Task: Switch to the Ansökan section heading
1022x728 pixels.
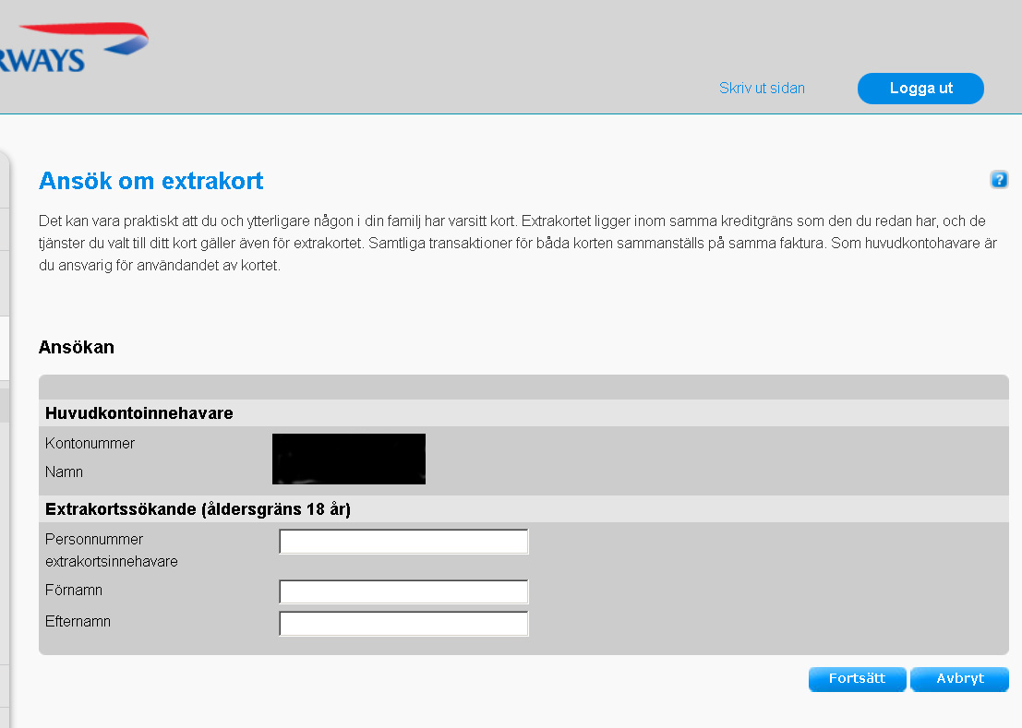Action: click(x=76, y=347)
